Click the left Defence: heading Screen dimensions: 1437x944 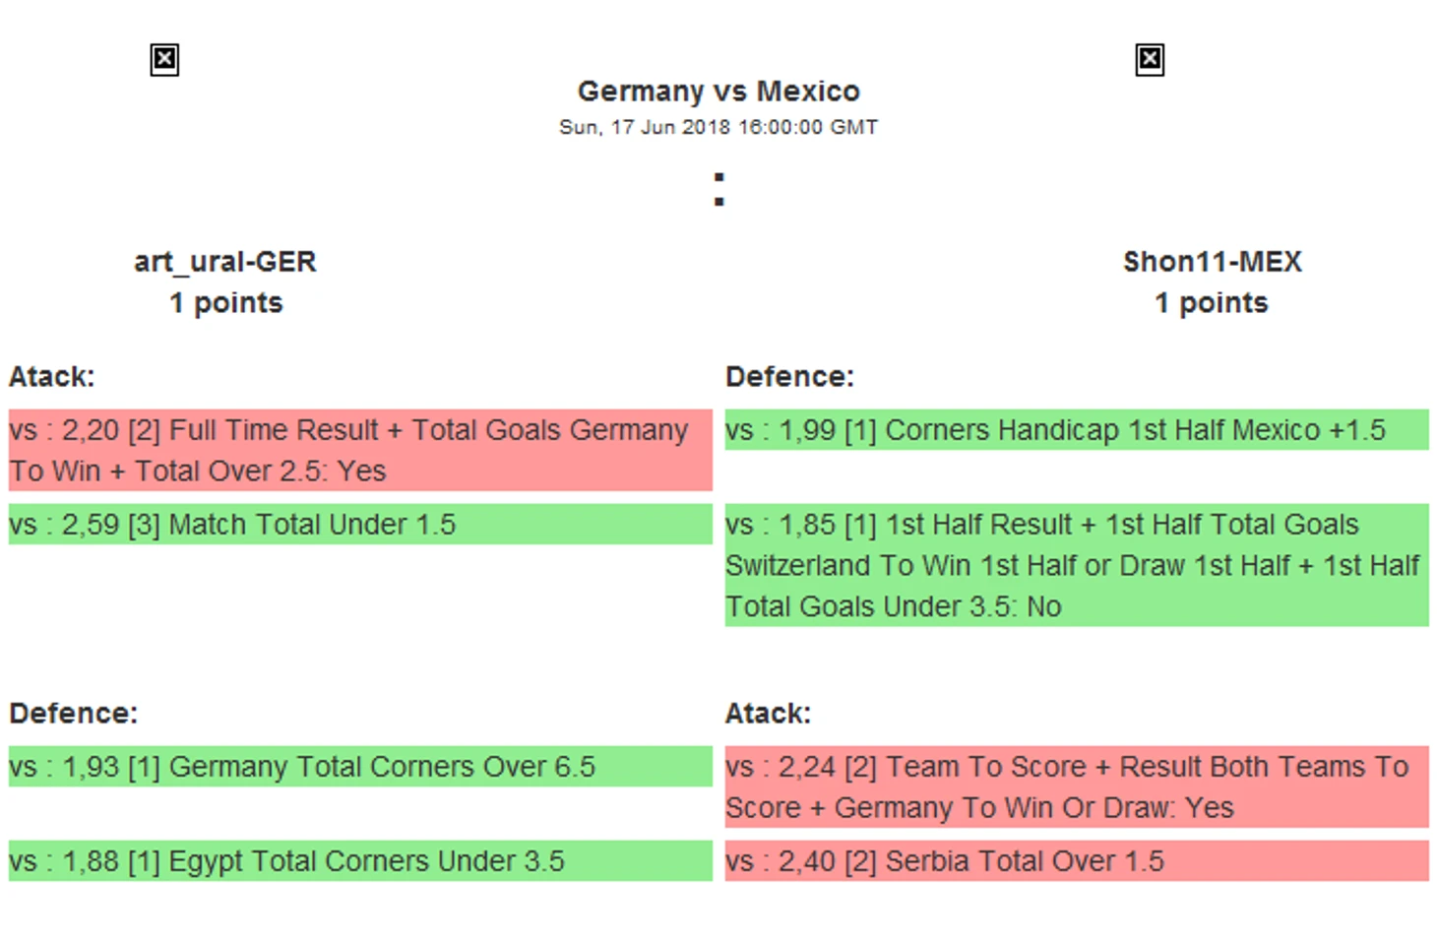pyautogui.click(x=74, y=714)
